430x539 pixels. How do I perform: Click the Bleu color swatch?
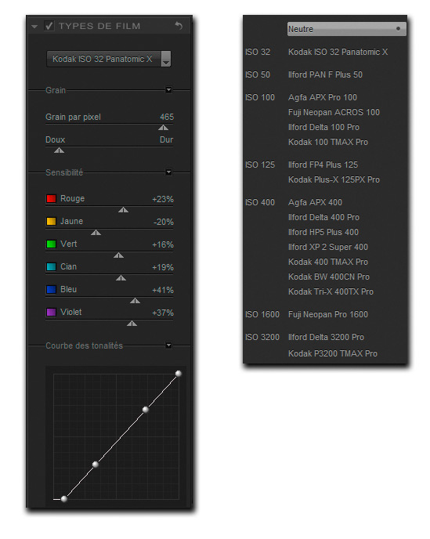(x=51, y=289)
